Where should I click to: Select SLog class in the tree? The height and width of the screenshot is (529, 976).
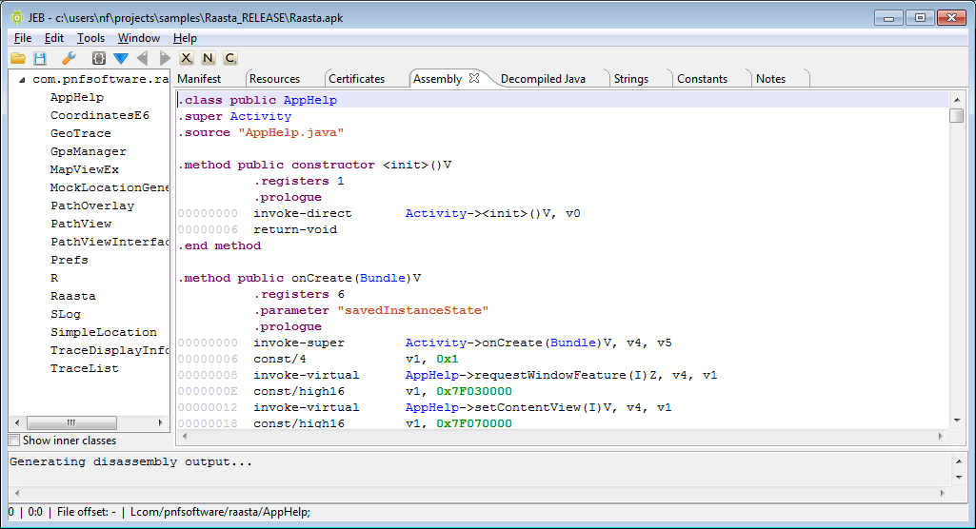pyautogui.click(x=66, y=314)
